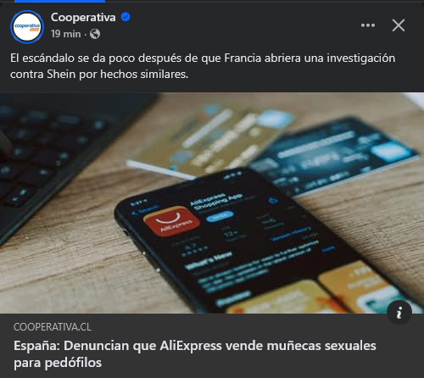The image size is (424, 378).
Task: Click the blue progress bar at top
Action: click(59, 1)
